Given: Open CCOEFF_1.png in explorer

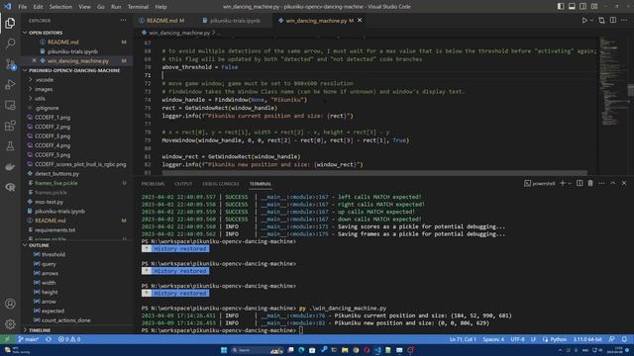Looking at the screenshot, I should [53, 117].
